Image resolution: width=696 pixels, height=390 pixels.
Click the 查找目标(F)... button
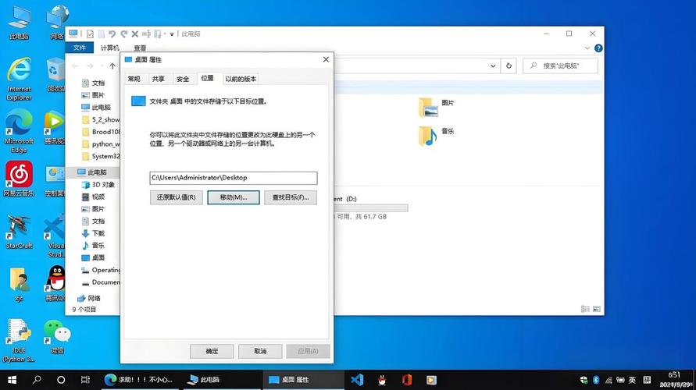coord(291,197)
